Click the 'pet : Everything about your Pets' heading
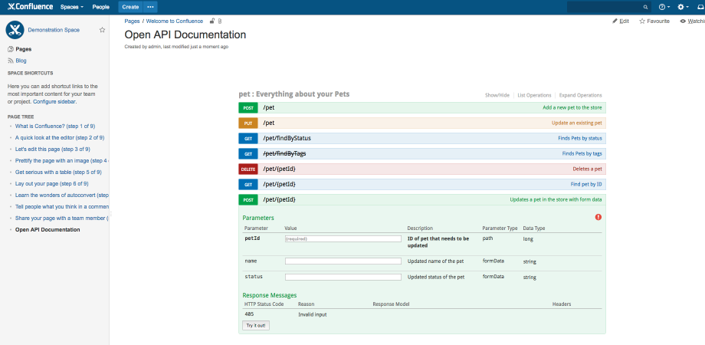Viewport: 705px width, 345px height. (294, 94)
